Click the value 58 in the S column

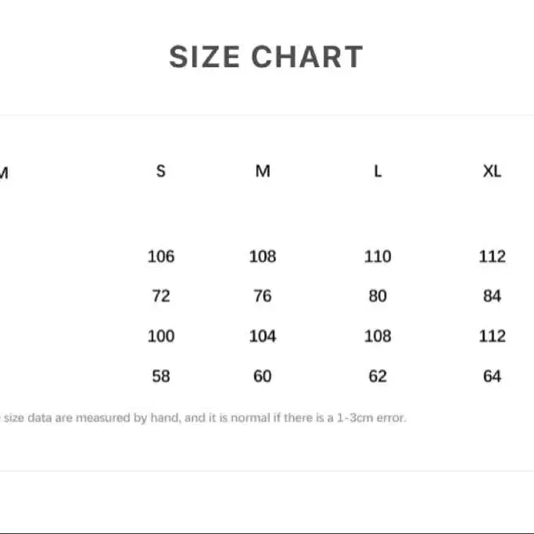coord(161,376)
